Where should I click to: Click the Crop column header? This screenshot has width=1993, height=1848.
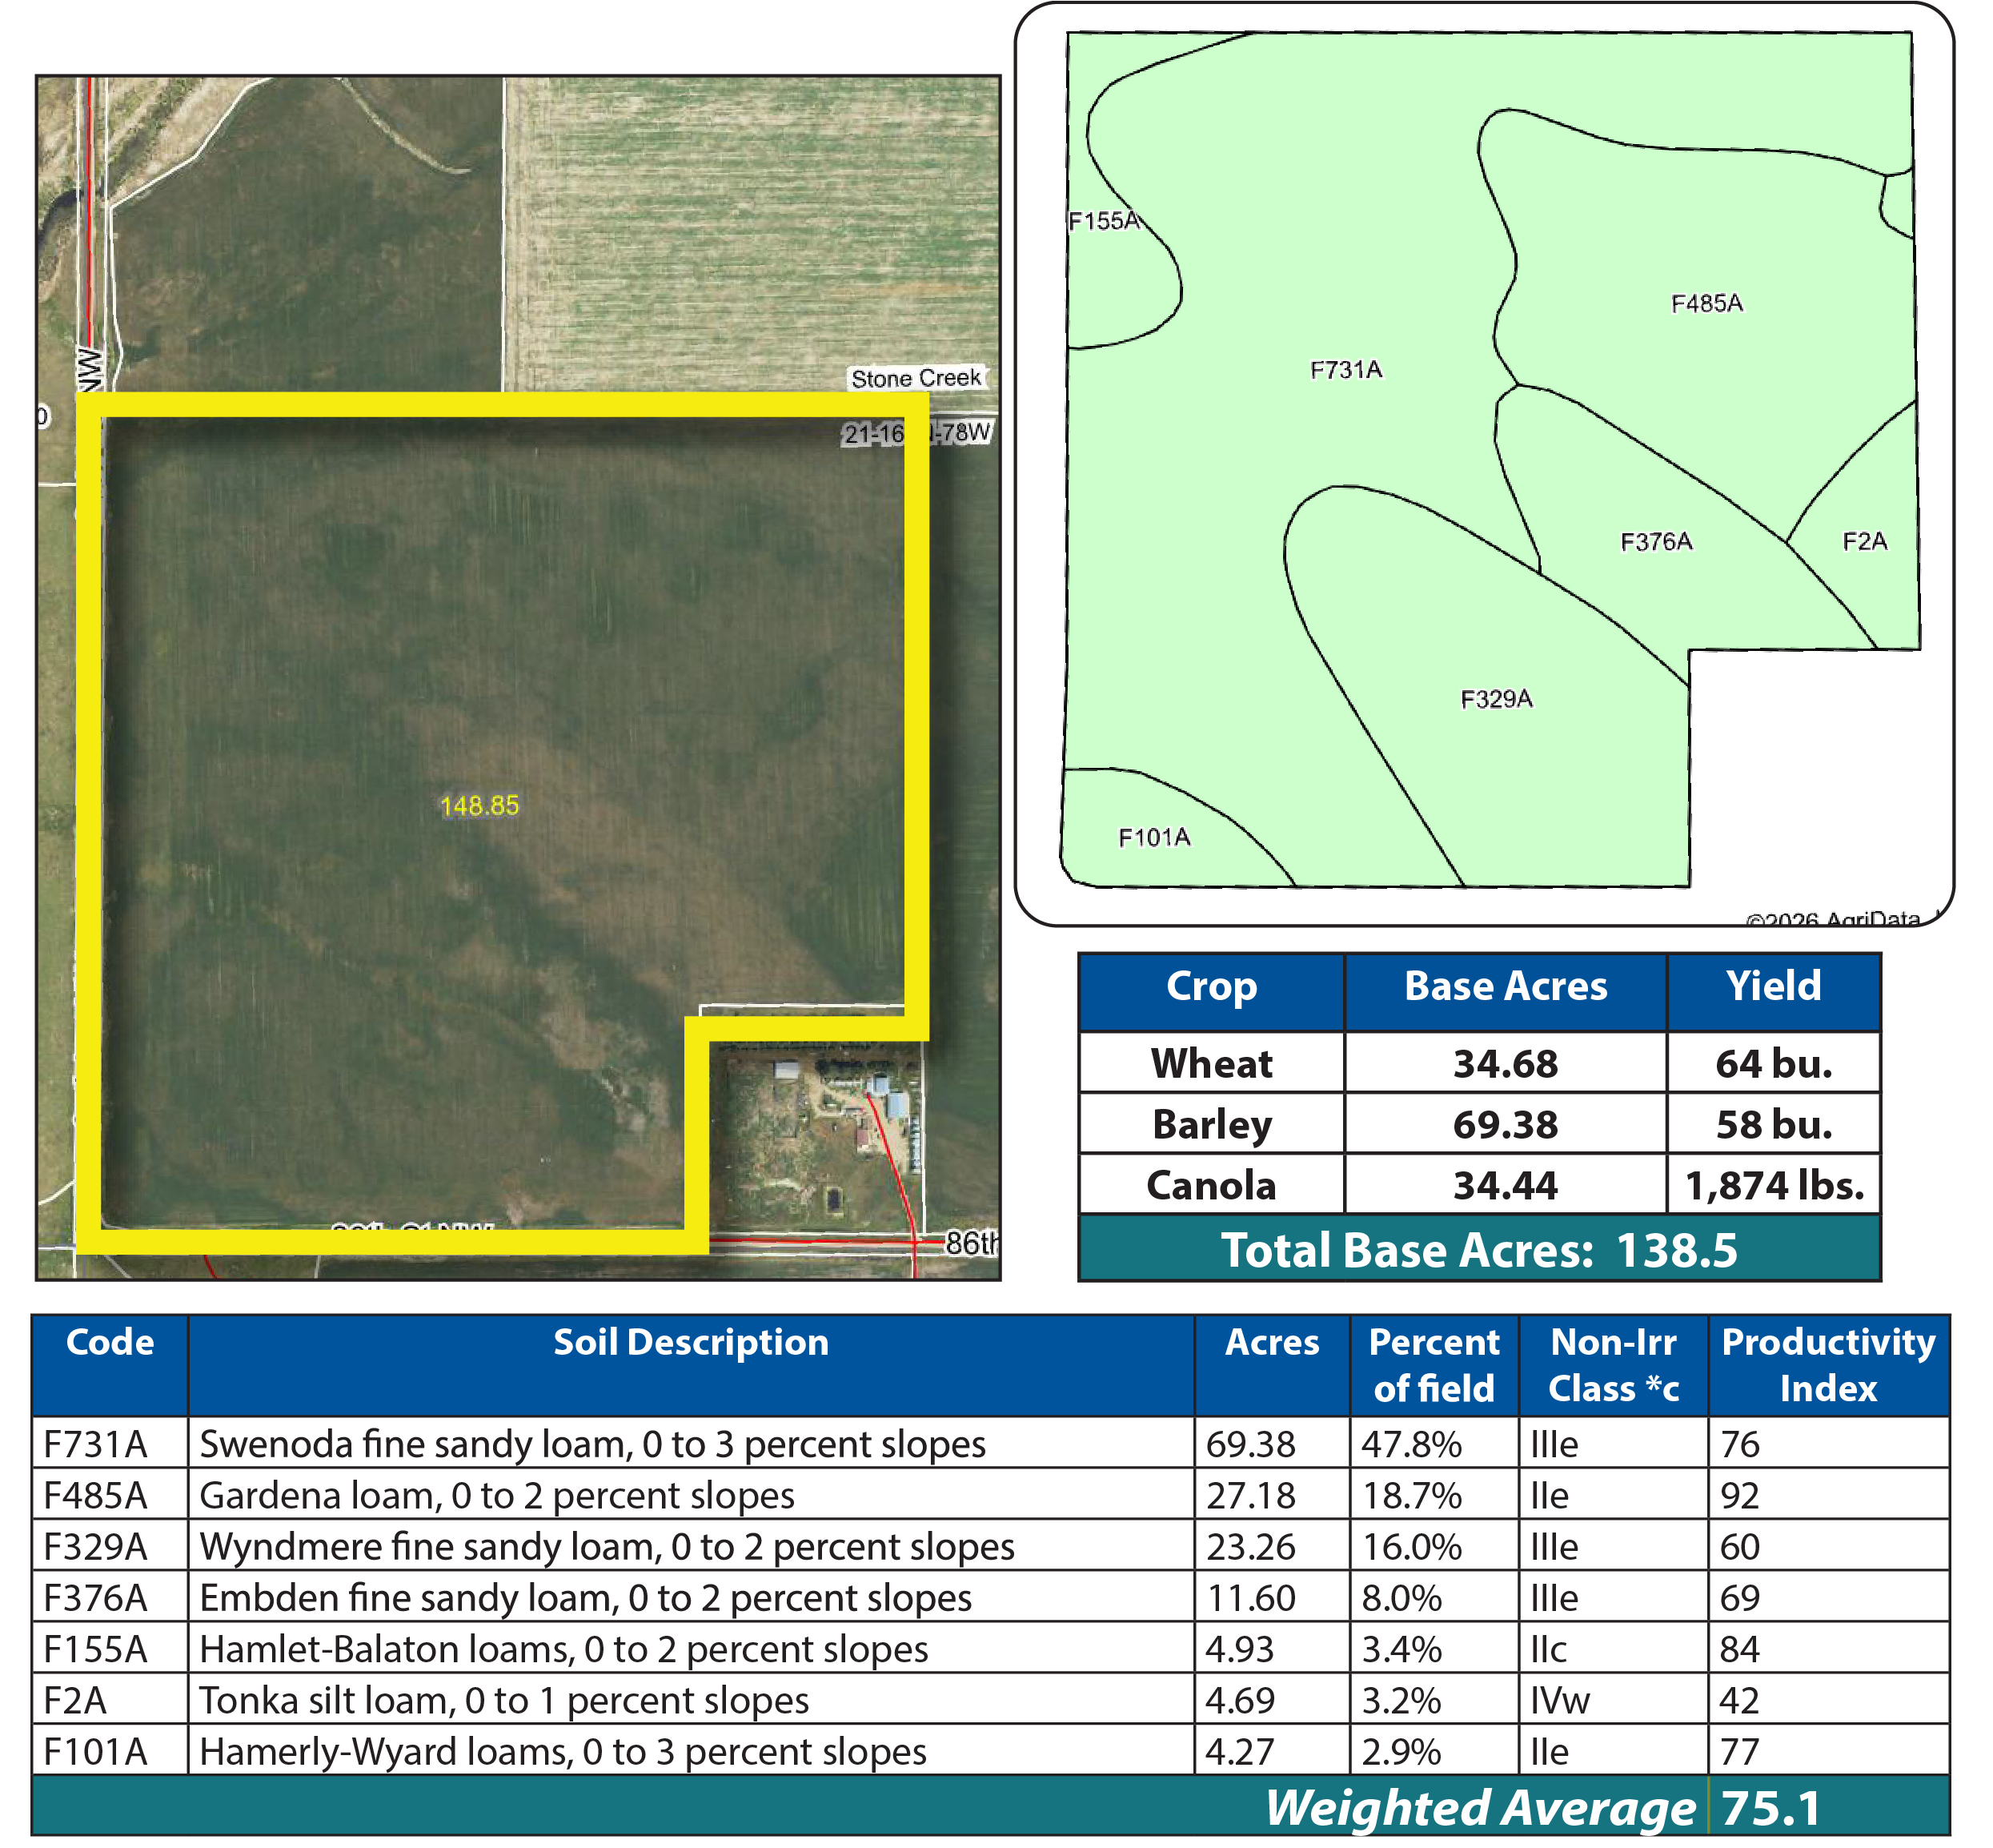tap(1210, 987)
